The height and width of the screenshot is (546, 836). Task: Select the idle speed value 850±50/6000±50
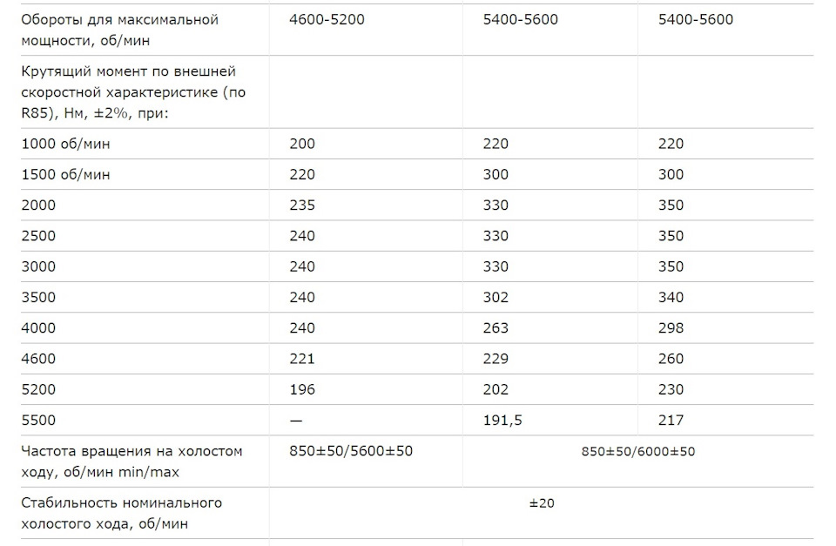(637, 451)
